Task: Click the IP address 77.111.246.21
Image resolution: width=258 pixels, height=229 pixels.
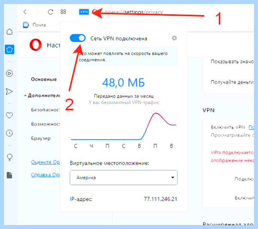Action: [x=160, y=199]
